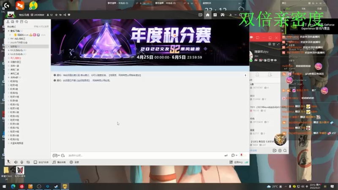Click the send arrow in chat input bar
This screenshot has width=338, height=190.
226,155
